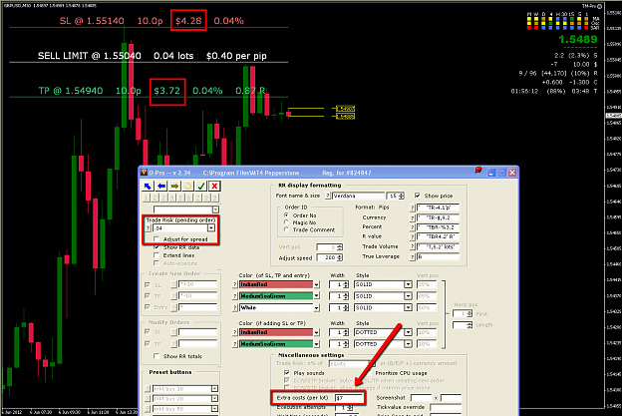Click the ? button beside the White color row
This screenshot has height=416, width=623.
pyautogui.click(x=235, y=308)
